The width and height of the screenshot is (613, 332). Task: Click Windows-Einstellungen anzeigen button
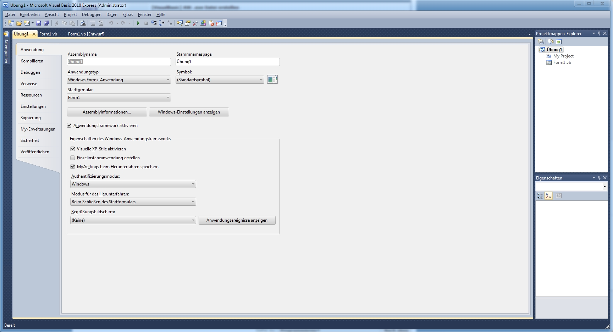(x=189, y=112)
